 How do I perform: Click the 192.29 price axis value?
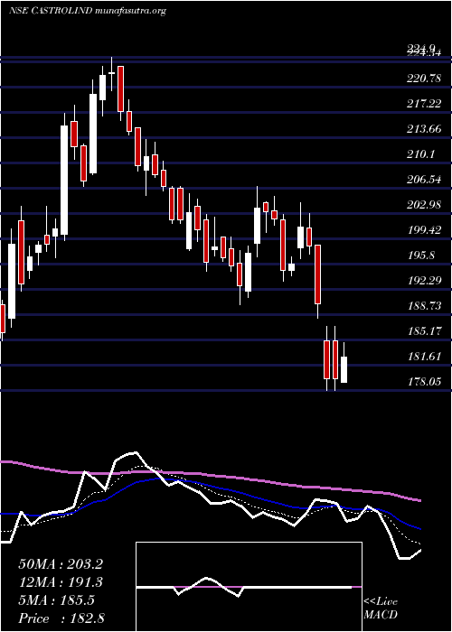click(424, 281)
